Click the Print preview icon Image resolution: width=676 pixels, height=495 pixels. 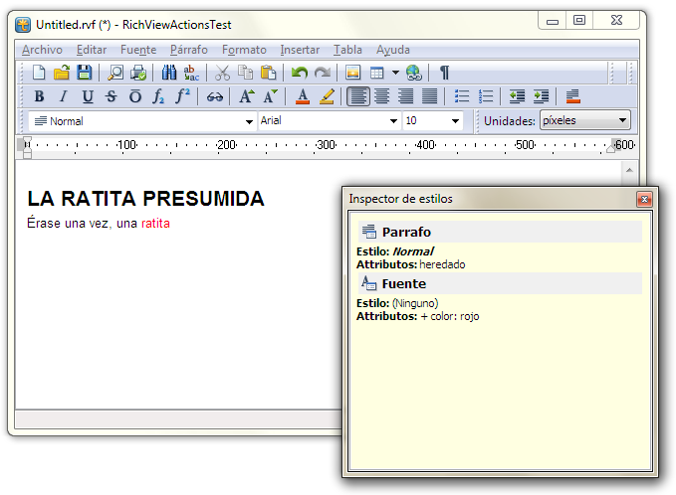point(115,73)
